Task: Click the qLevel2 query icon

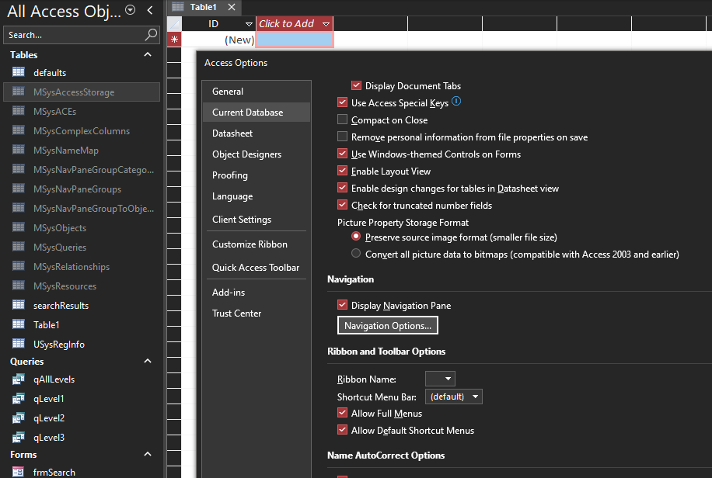Action: pos(18,418)
